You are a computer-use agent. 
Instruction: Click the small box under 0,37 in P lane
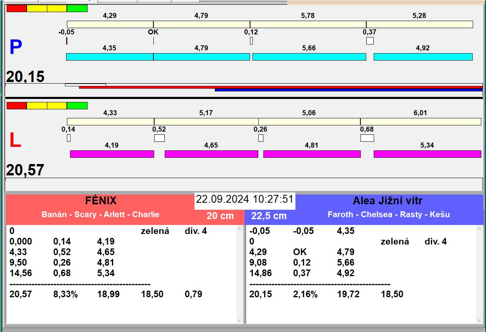click(x=370, y=41)
